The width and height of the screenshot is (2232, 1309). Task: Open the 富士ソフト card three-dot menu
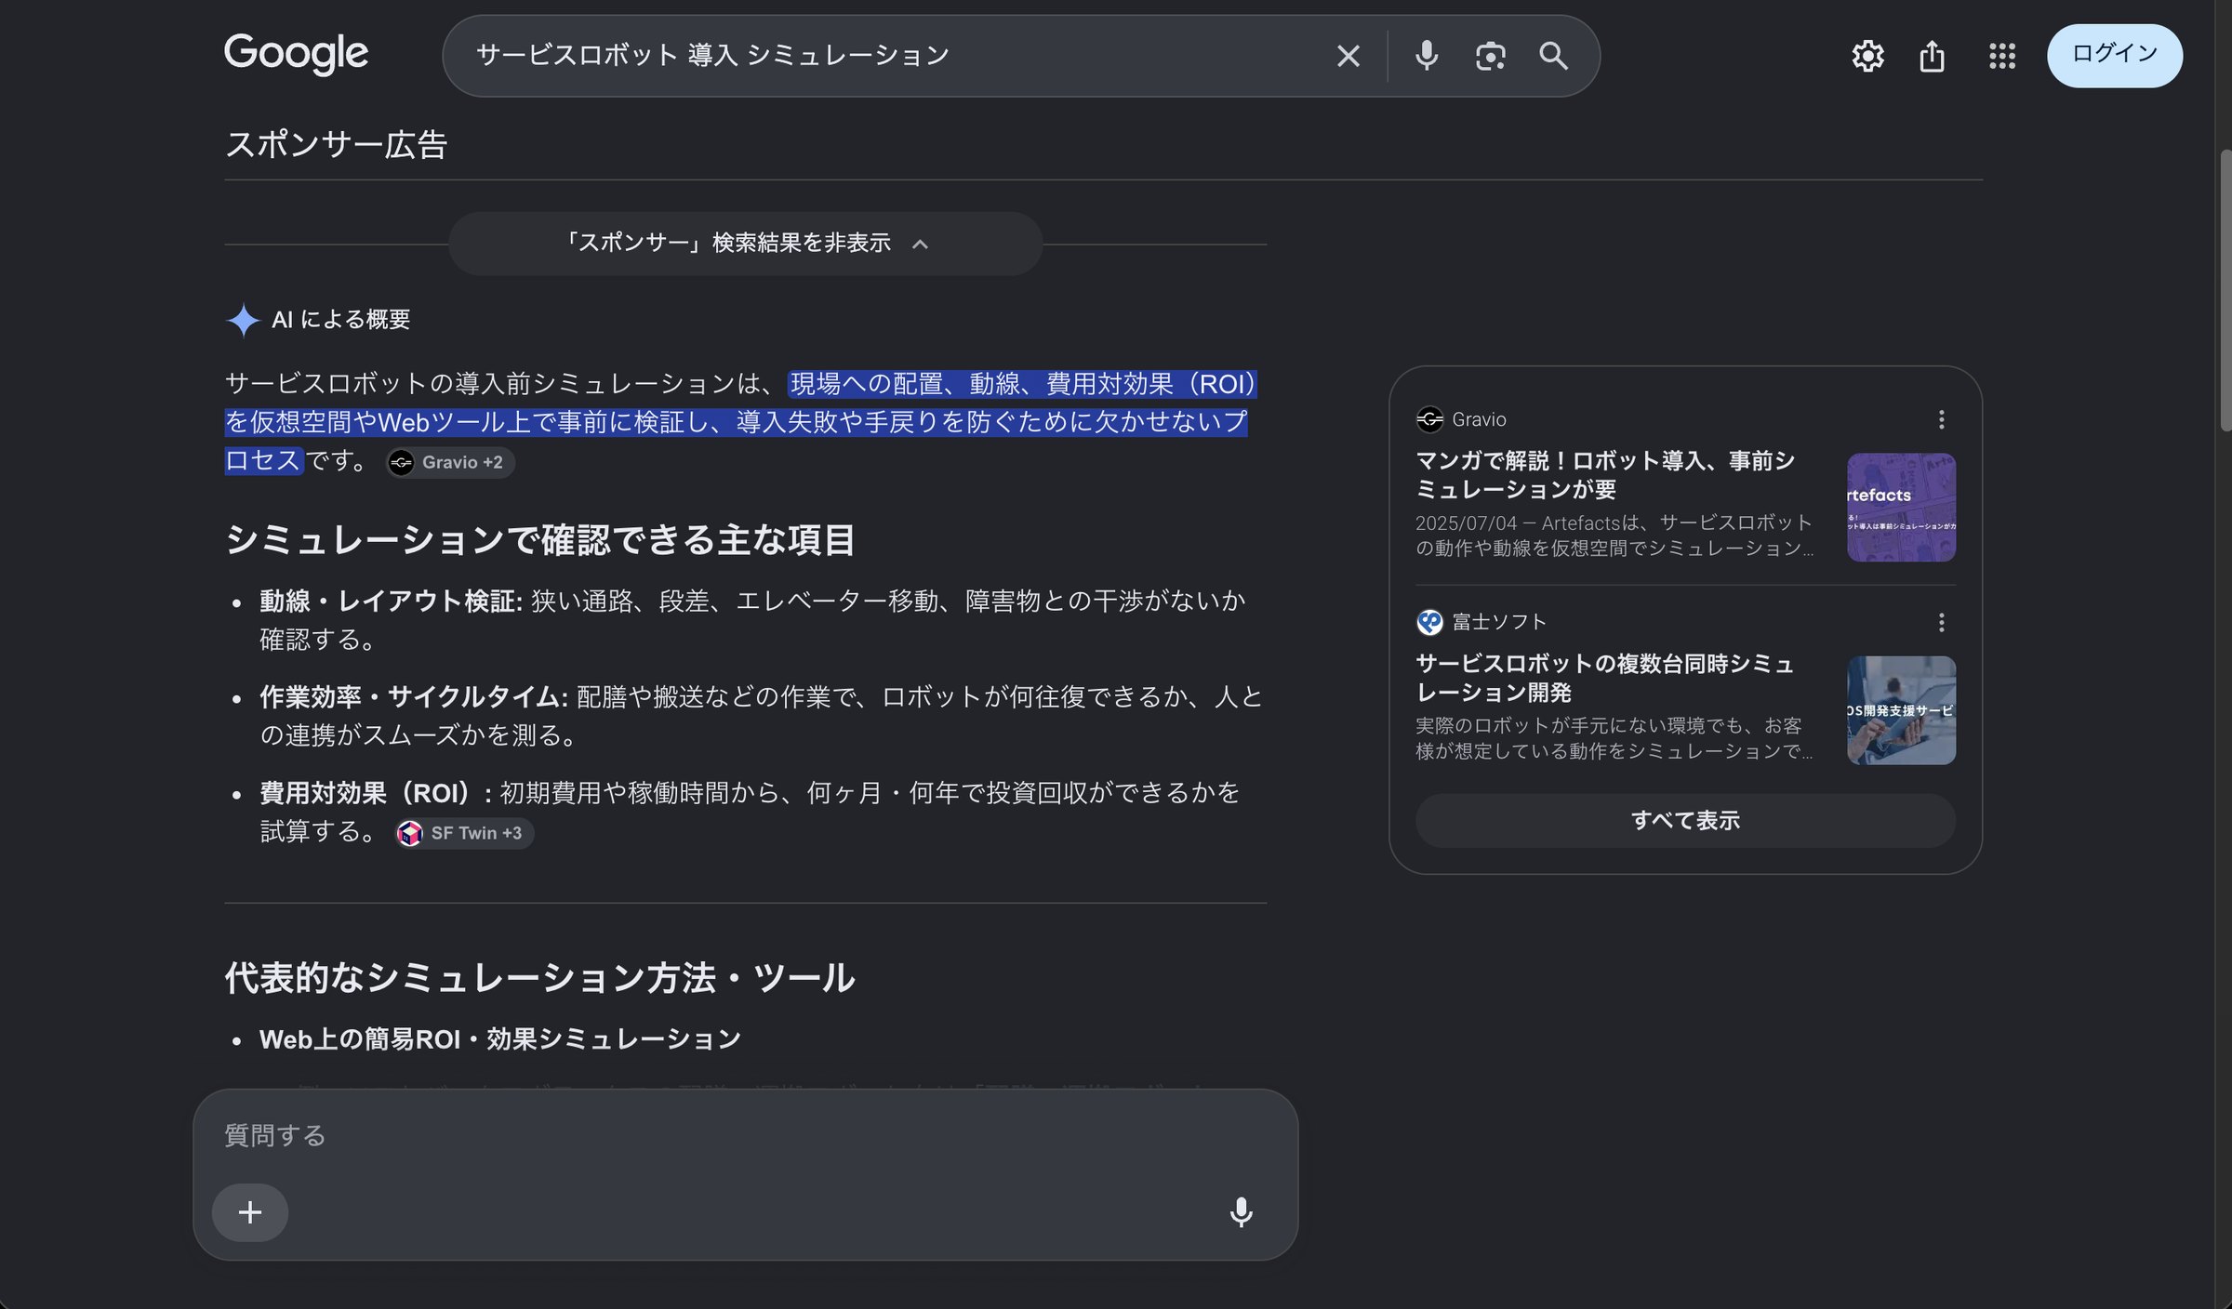click(x=1941, y=622)
